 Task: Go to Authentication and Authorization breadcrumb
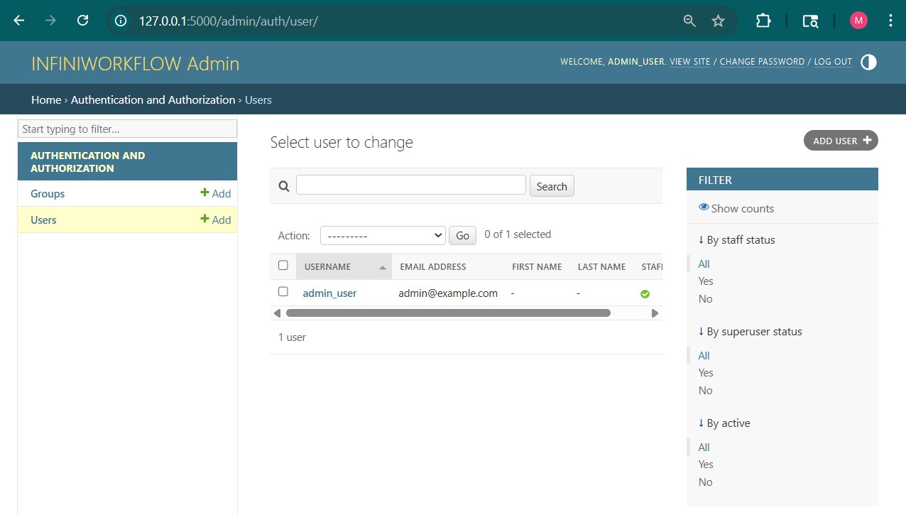coord(153,99)
